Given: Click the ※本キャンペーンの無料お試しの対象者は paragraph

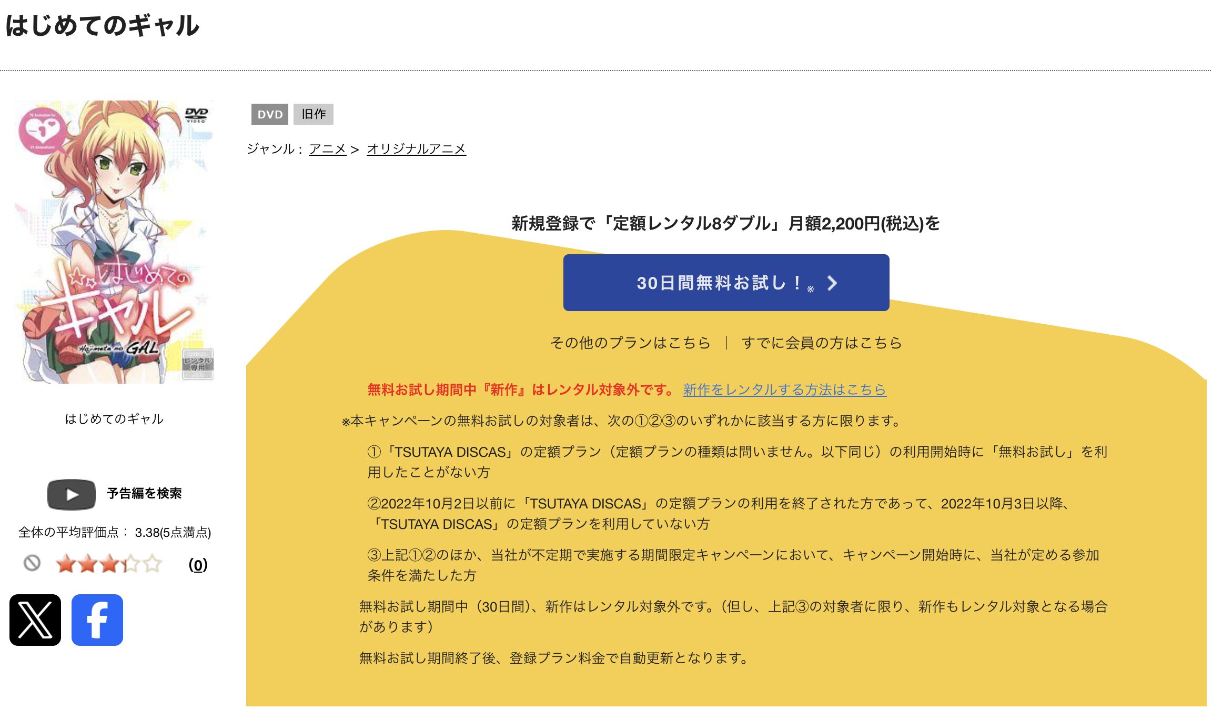Looking at the screenshot, I should (x=622, y=421).
